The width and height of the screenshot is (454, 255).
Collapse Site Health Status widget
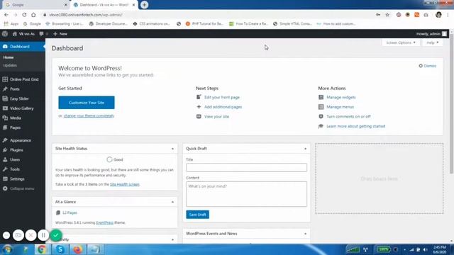coord(172,149)
